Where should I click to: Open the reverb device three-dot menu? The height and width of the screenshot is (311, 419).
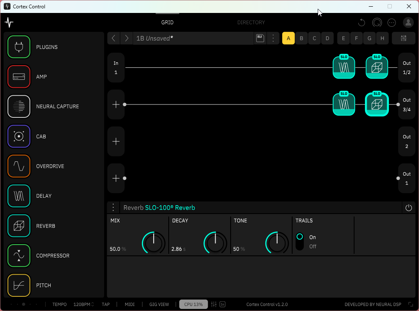(x=113, y=207)
